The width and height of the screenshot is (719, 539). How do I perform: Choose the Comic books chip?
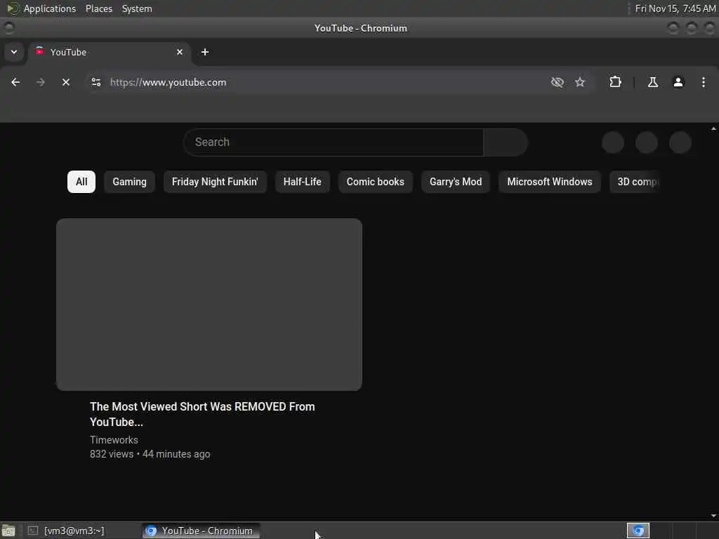(x=375, y=182)
